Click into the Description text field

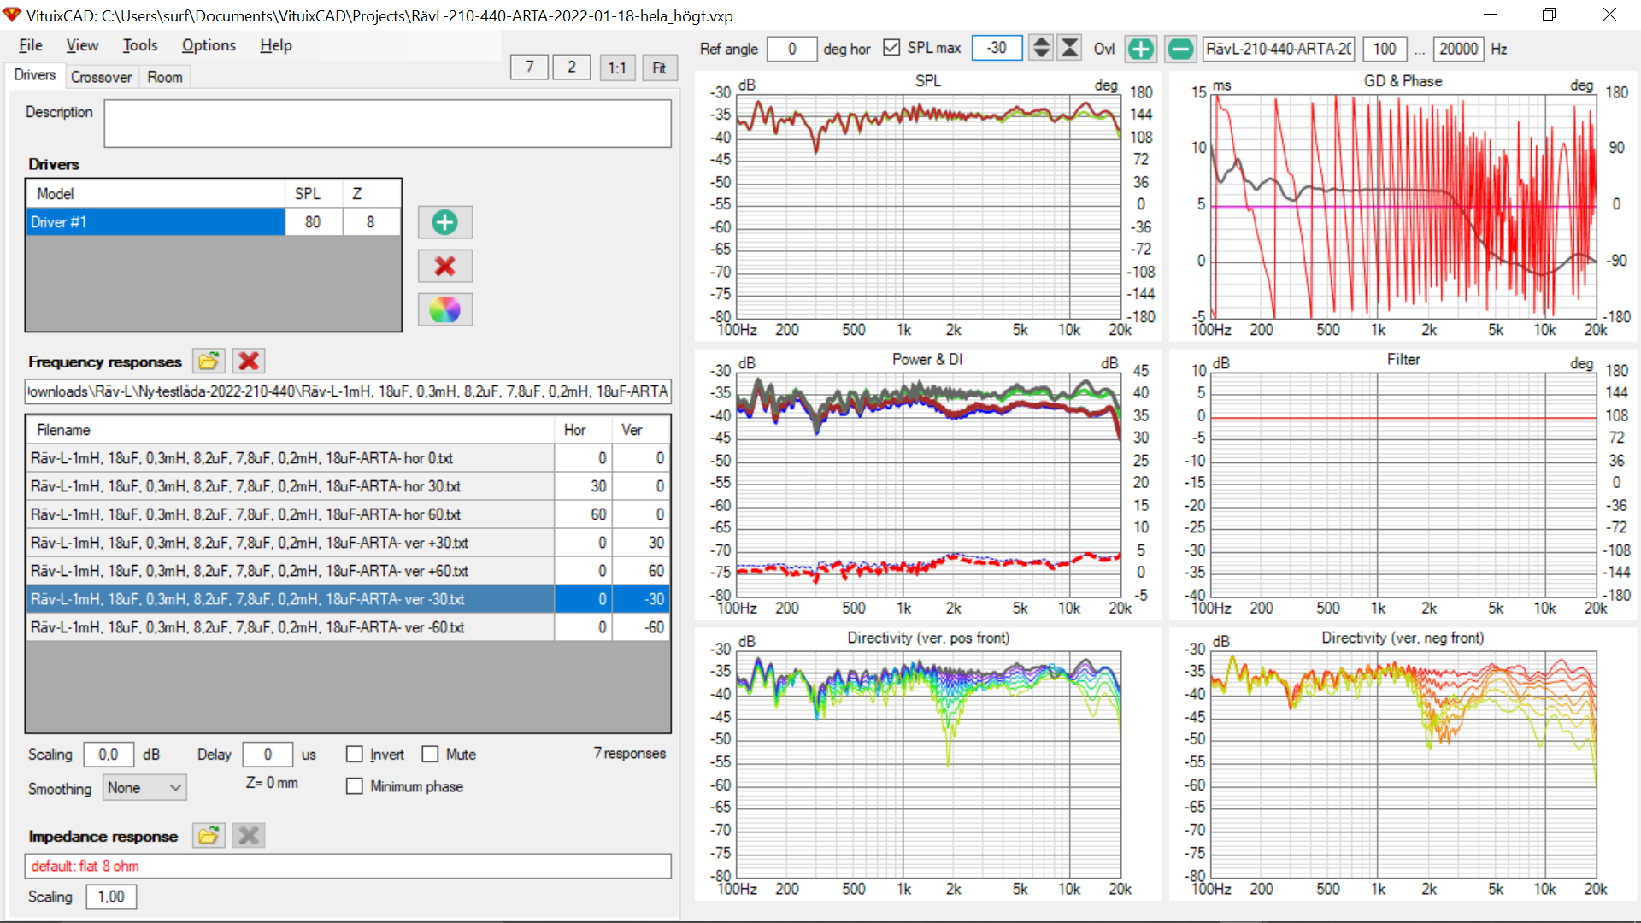(387, 124)
